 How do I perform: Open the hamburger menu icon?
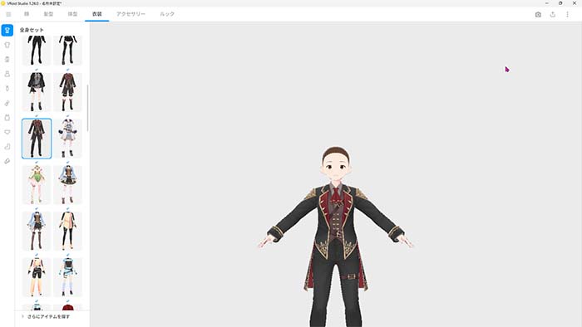tap(8, 14)
